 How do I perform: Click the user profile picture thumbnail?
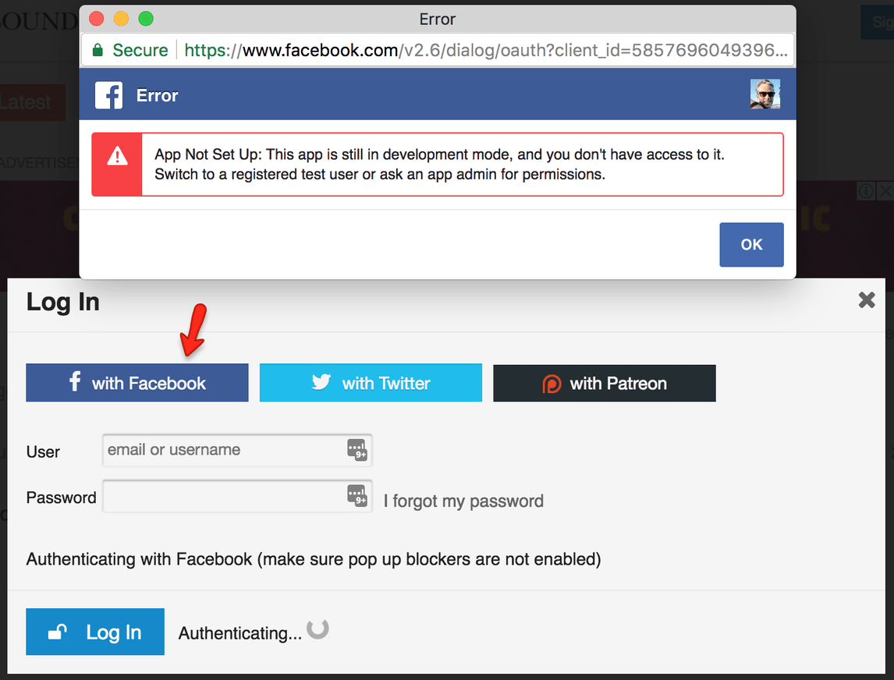click(x=765, y=94)
